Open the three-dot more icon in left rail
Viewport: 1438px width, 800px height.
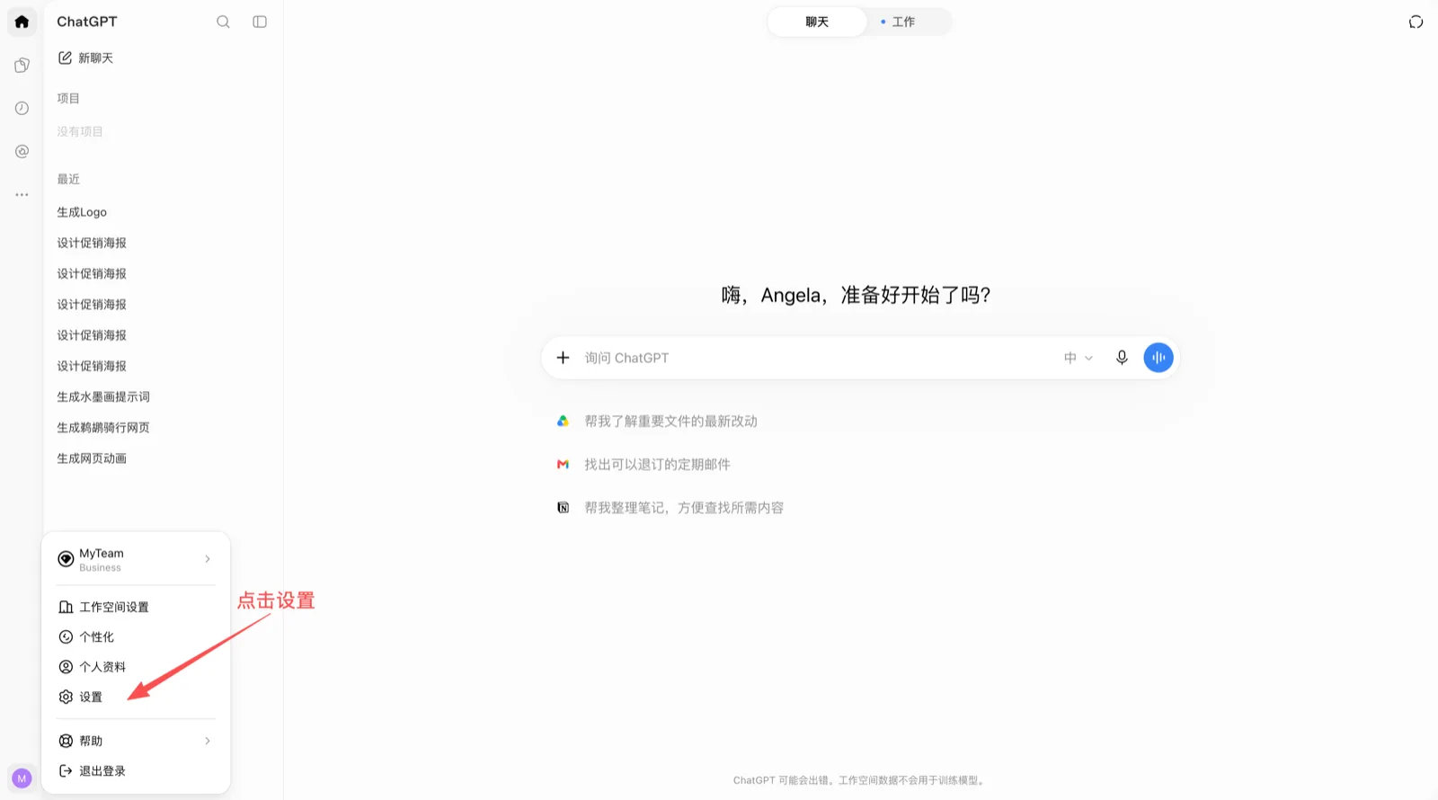[x=22, y=194]
